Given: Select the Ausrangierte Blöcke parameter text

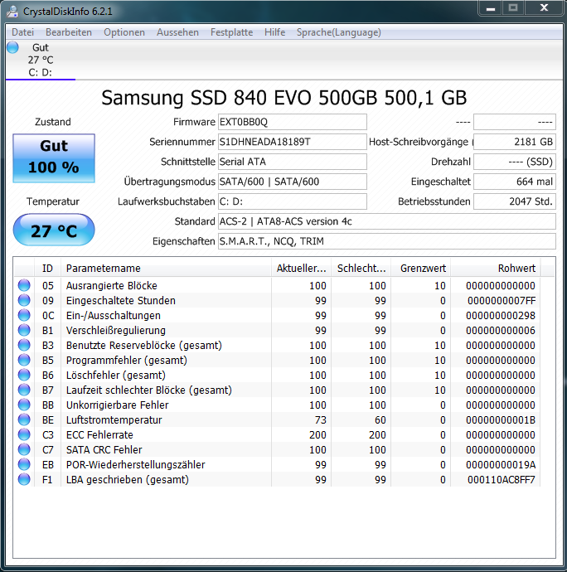Looking at the screenshot, I should tap(112, 286).
